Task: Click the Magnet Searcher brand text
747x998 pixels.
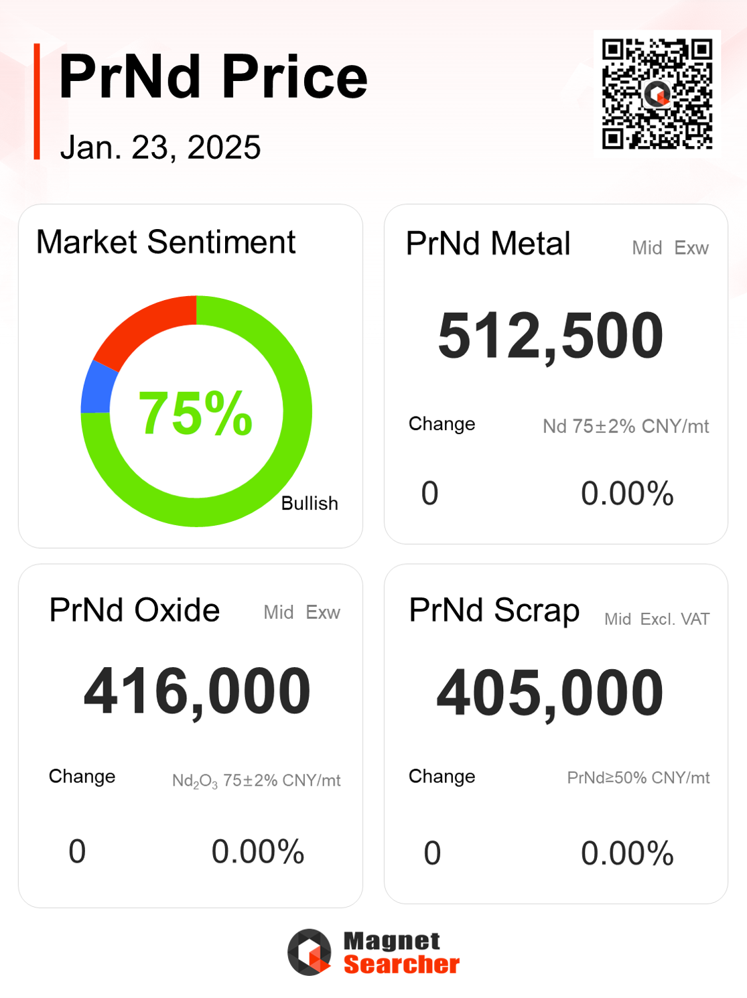Action: pyautogui.click(x=401, y=952)
